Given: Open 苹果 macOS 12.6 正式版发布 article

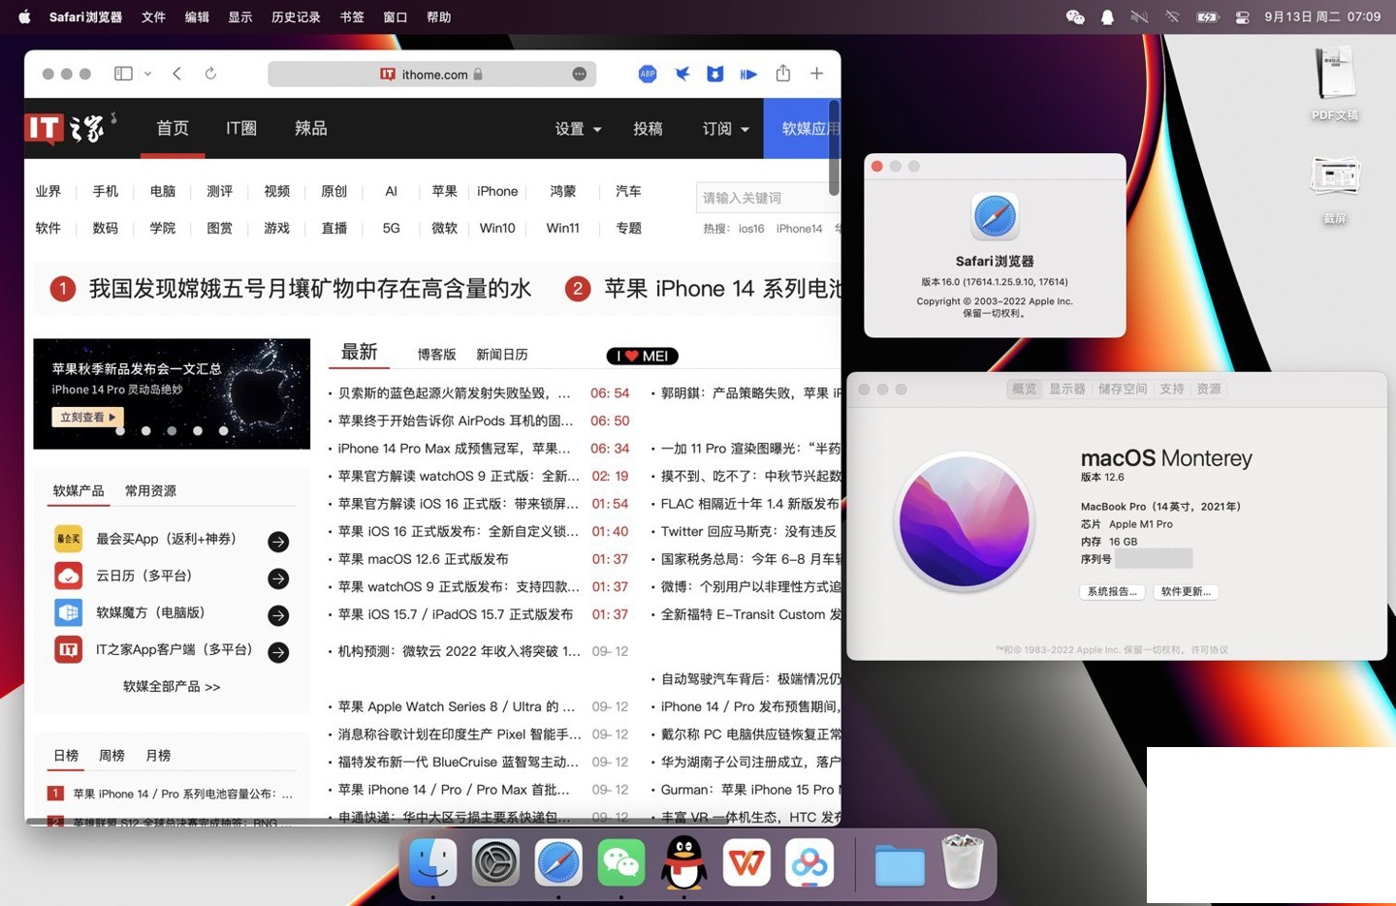Looking at the screenshot, I should point(424,559).
